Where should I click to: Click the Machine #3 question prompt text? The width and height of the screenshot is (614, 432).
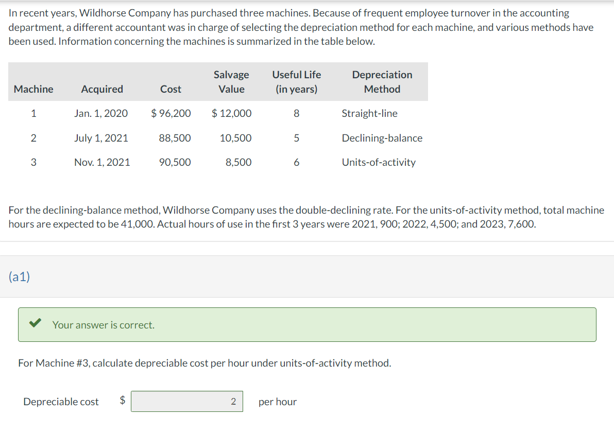(204, 363)
